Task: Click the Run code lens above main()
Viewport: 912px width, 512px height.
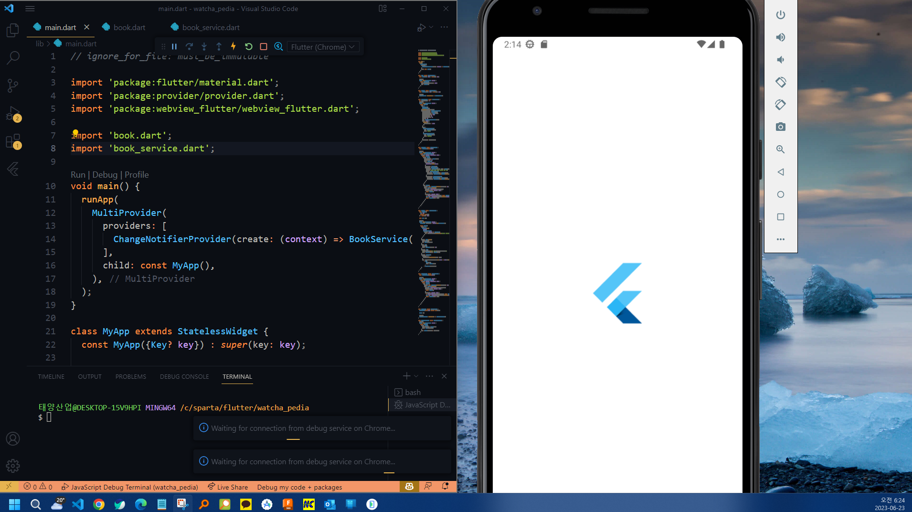Action: point(78,175)
